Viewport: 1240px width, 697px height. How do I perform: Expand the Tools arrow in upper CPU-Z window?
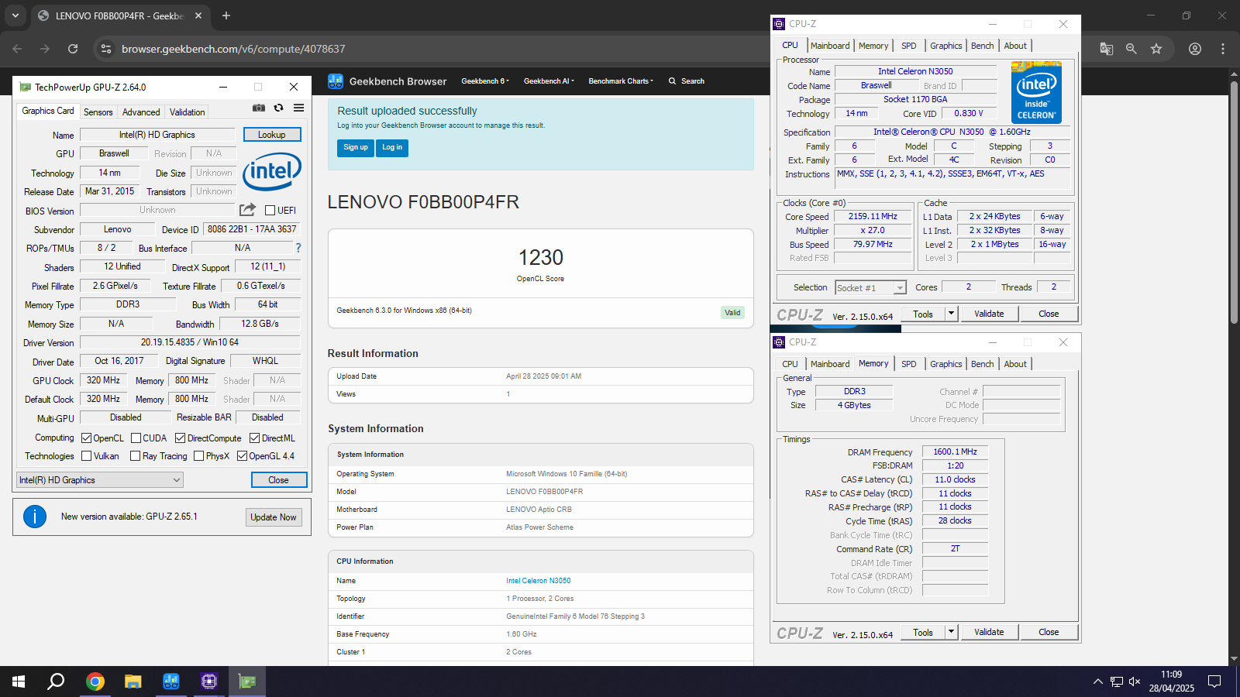pos(952,314)
